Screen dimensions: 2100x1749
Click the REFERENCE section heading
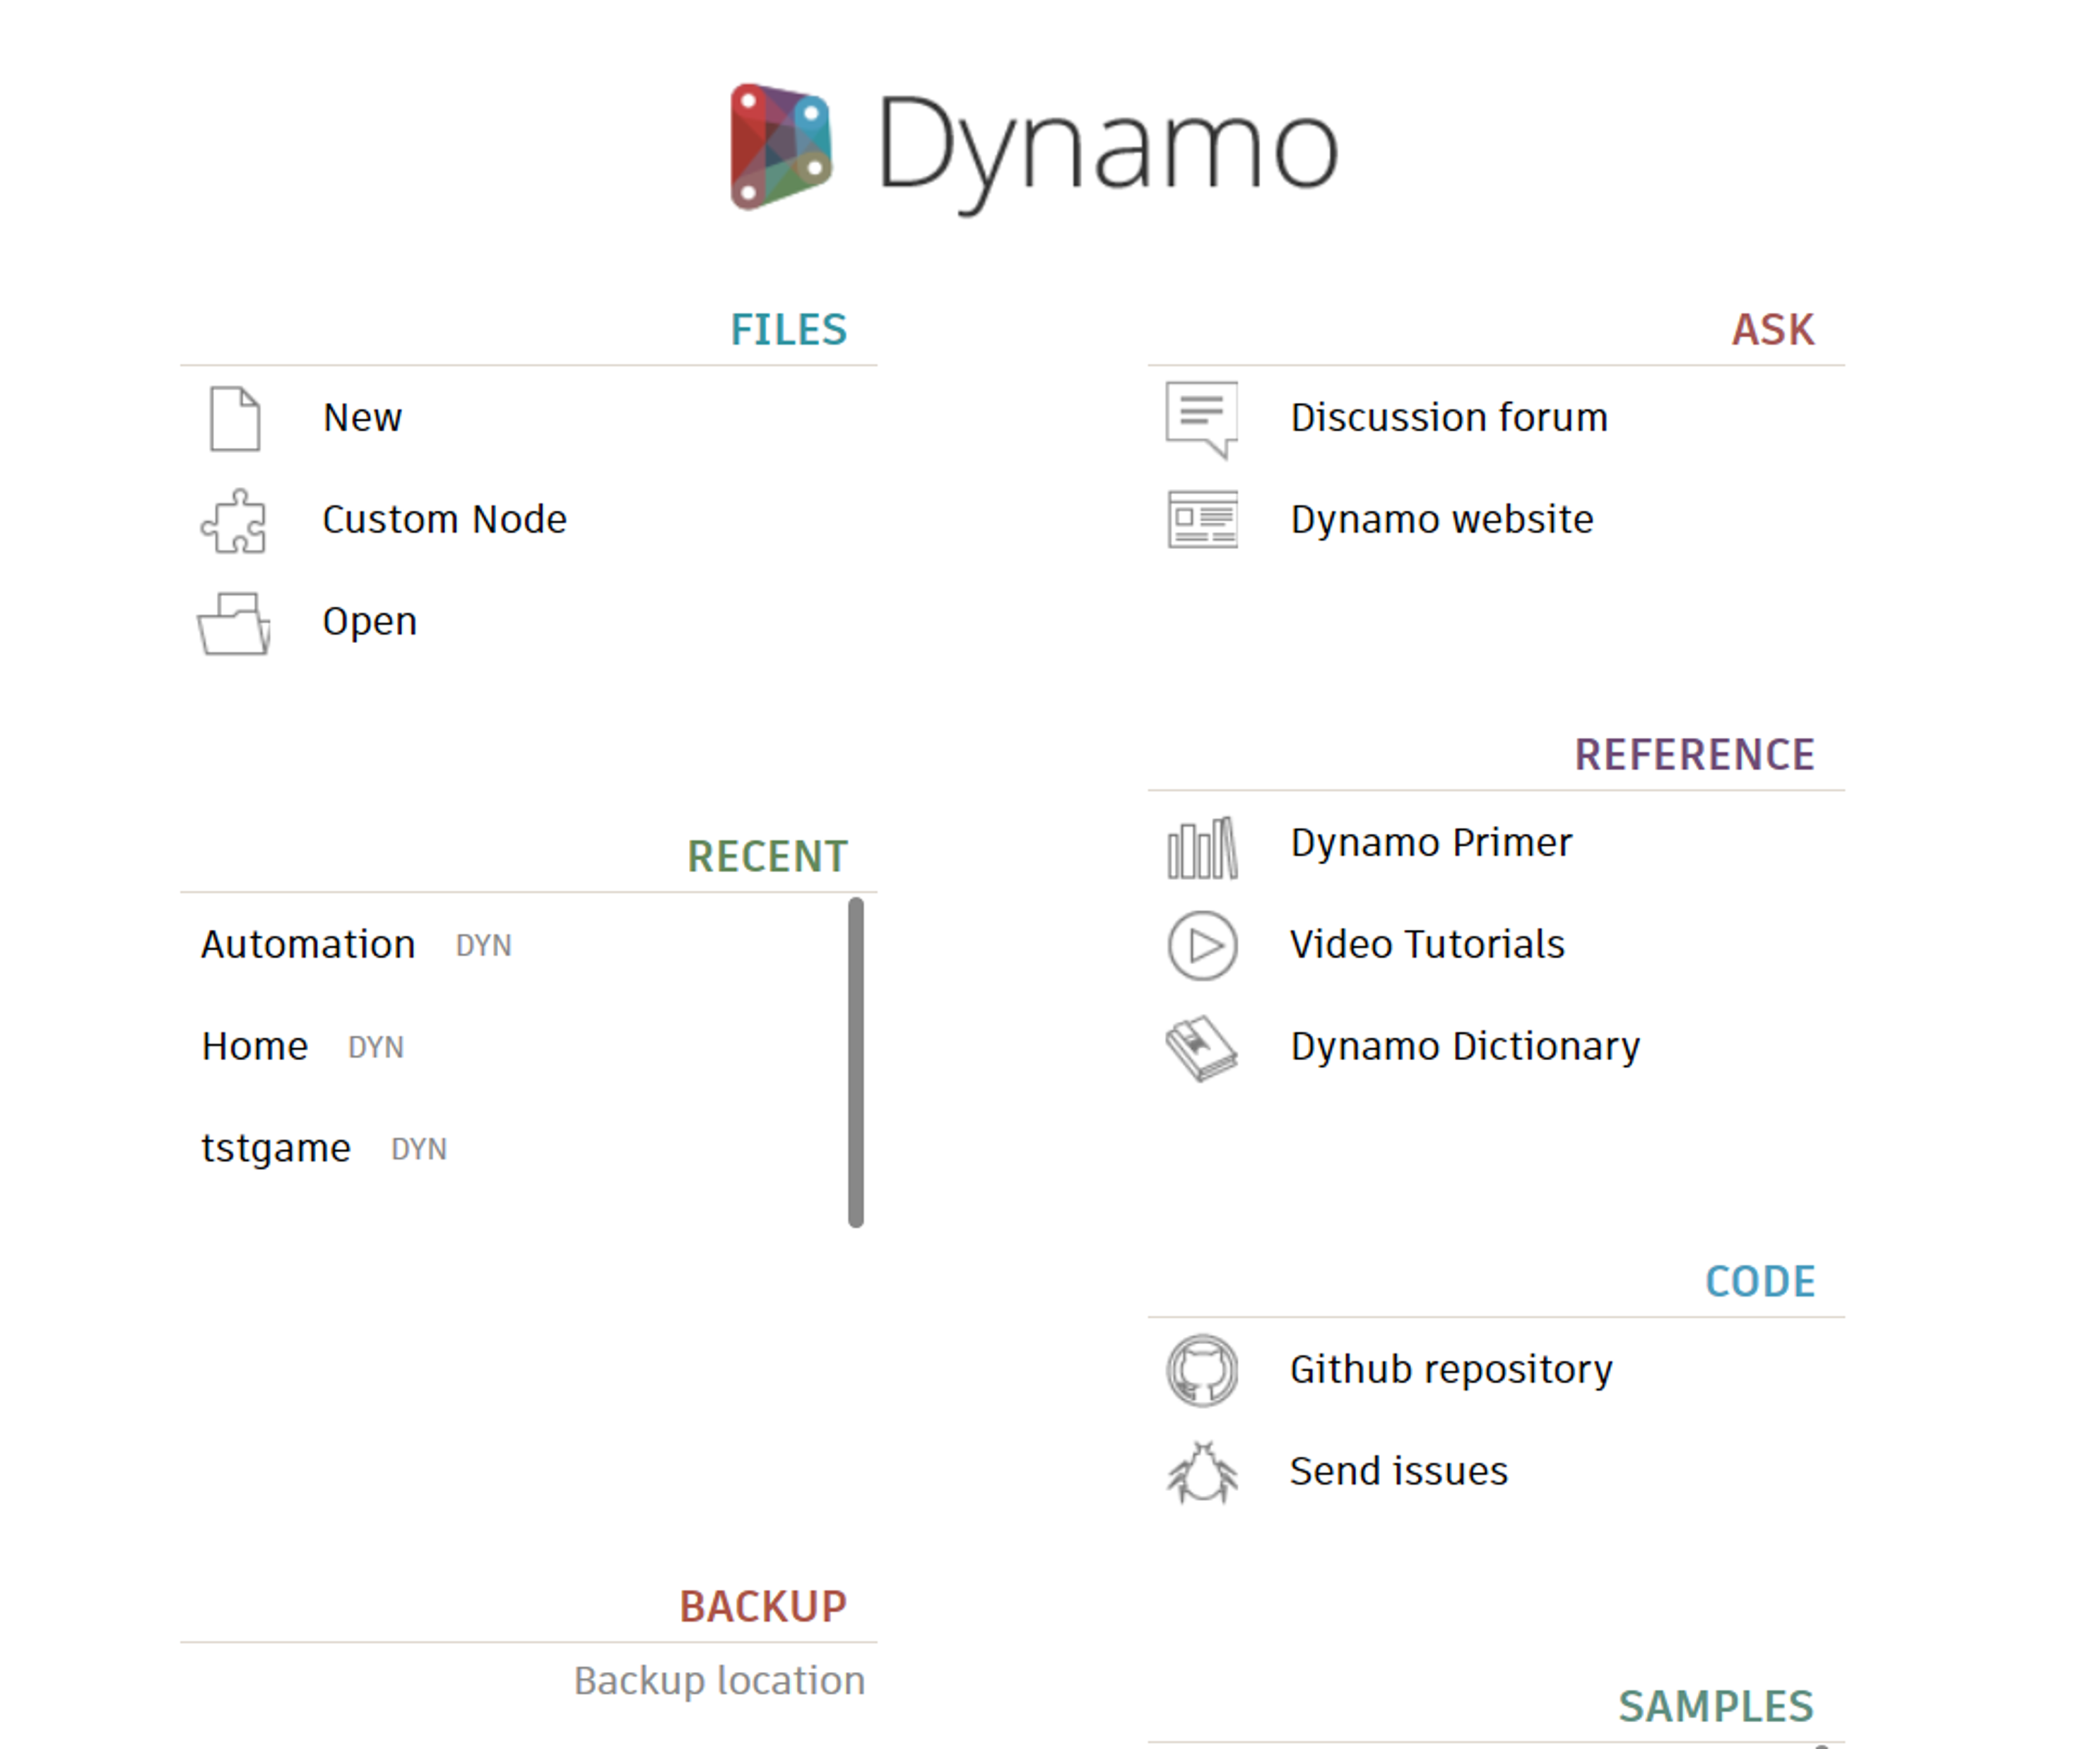(1694, 755)
